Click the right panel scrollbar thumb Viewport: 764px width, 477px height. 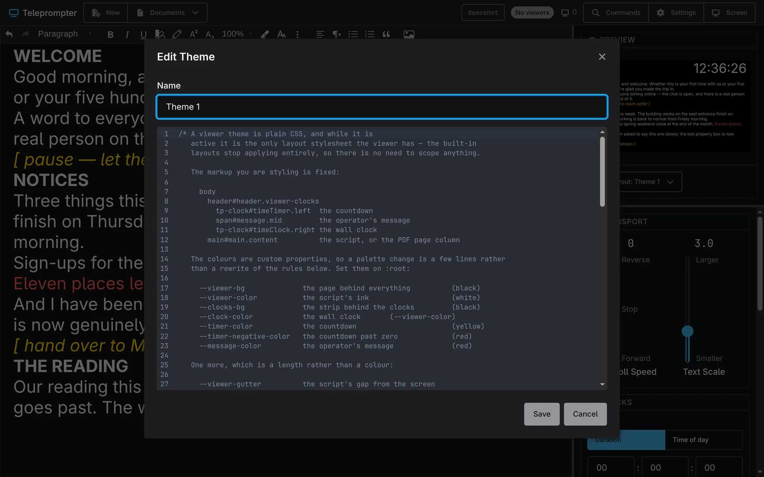(760, 263)
